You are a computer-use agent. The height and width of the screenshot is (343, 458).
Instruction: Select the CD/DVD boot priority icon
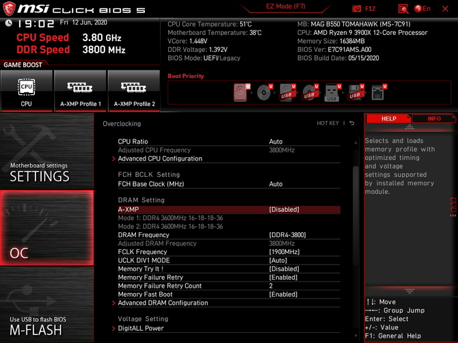(x=265, y=92)
